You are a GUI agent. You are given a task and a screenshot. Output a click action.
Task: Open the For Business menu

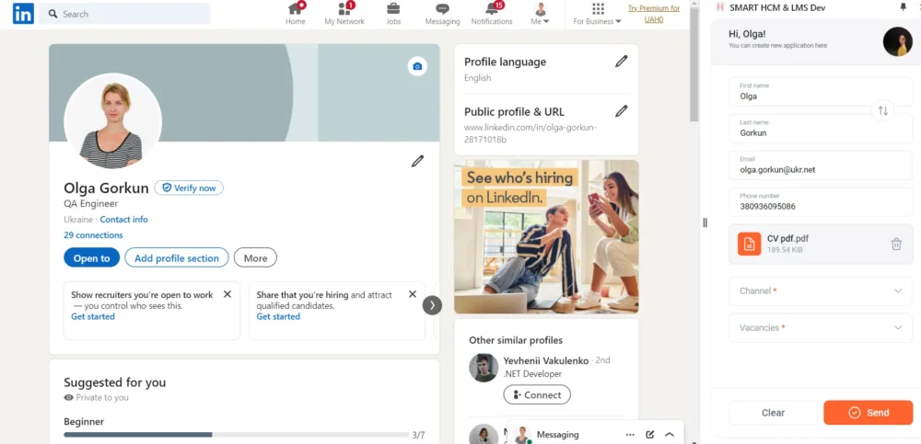point(597,14)
